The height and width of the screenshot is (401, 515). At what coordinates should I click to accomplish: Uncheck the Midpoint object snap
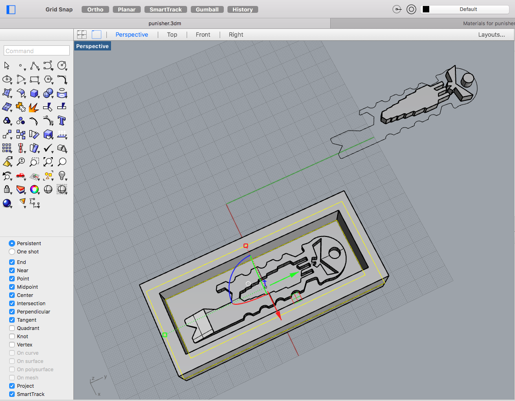(x=12, y=287)
